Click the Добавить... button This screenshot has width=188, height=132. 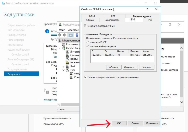pos(113,67)
